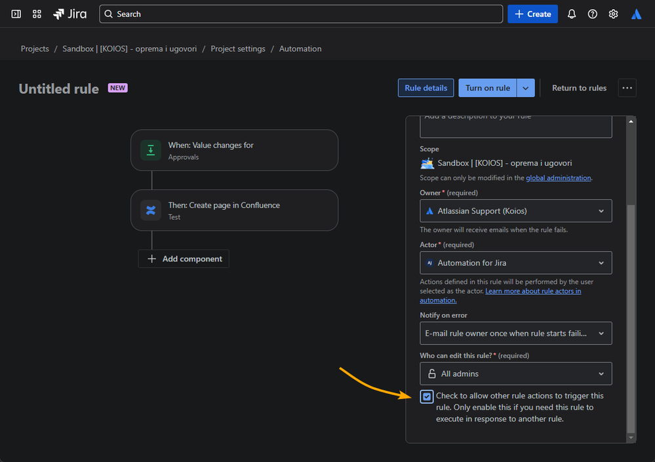Open the settings gear icon
The height and width of the screenshot is (462, 655).
(x=614, y=14)
